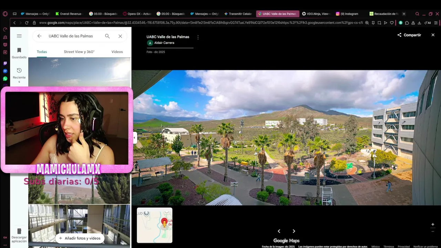The image size is (441, 248).
Task: Click Añadir fotos y vídeos button
Action: 80,238
